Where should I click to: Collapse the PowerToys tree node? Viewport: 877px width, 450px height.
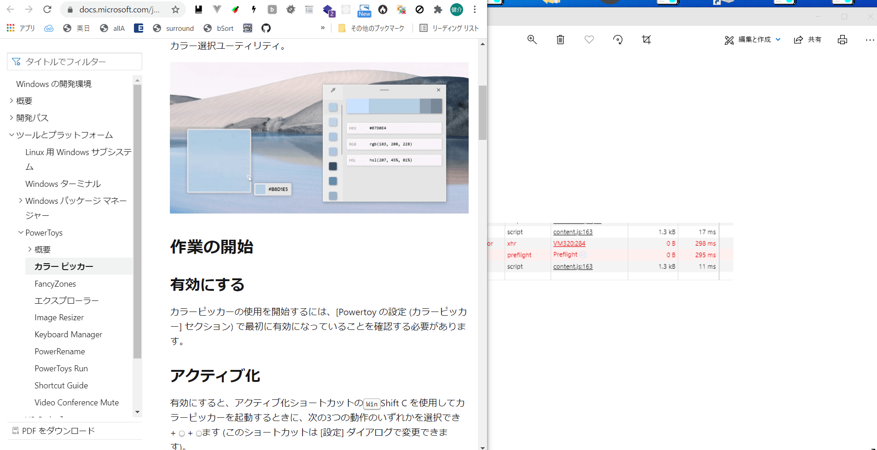(x=21, y=233)
